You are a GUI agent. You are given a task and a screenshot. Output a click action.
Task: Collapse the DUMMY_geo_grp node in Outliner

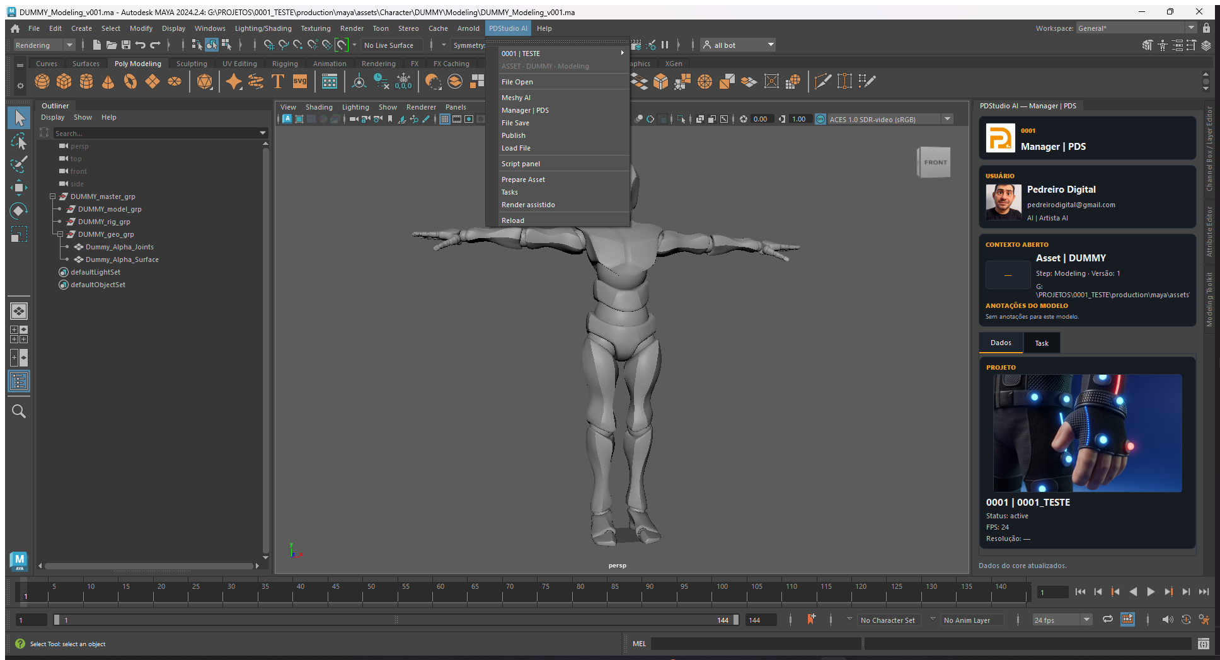pos(60,234)
